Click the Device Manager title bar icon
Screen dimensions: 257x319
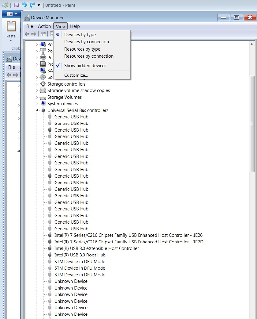click(27, 18)
